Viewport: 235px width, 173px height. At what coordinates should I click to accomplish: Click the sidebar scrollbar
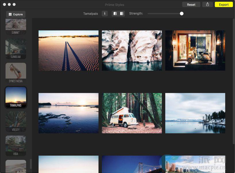pyautogui.click(x=31, y=164)
